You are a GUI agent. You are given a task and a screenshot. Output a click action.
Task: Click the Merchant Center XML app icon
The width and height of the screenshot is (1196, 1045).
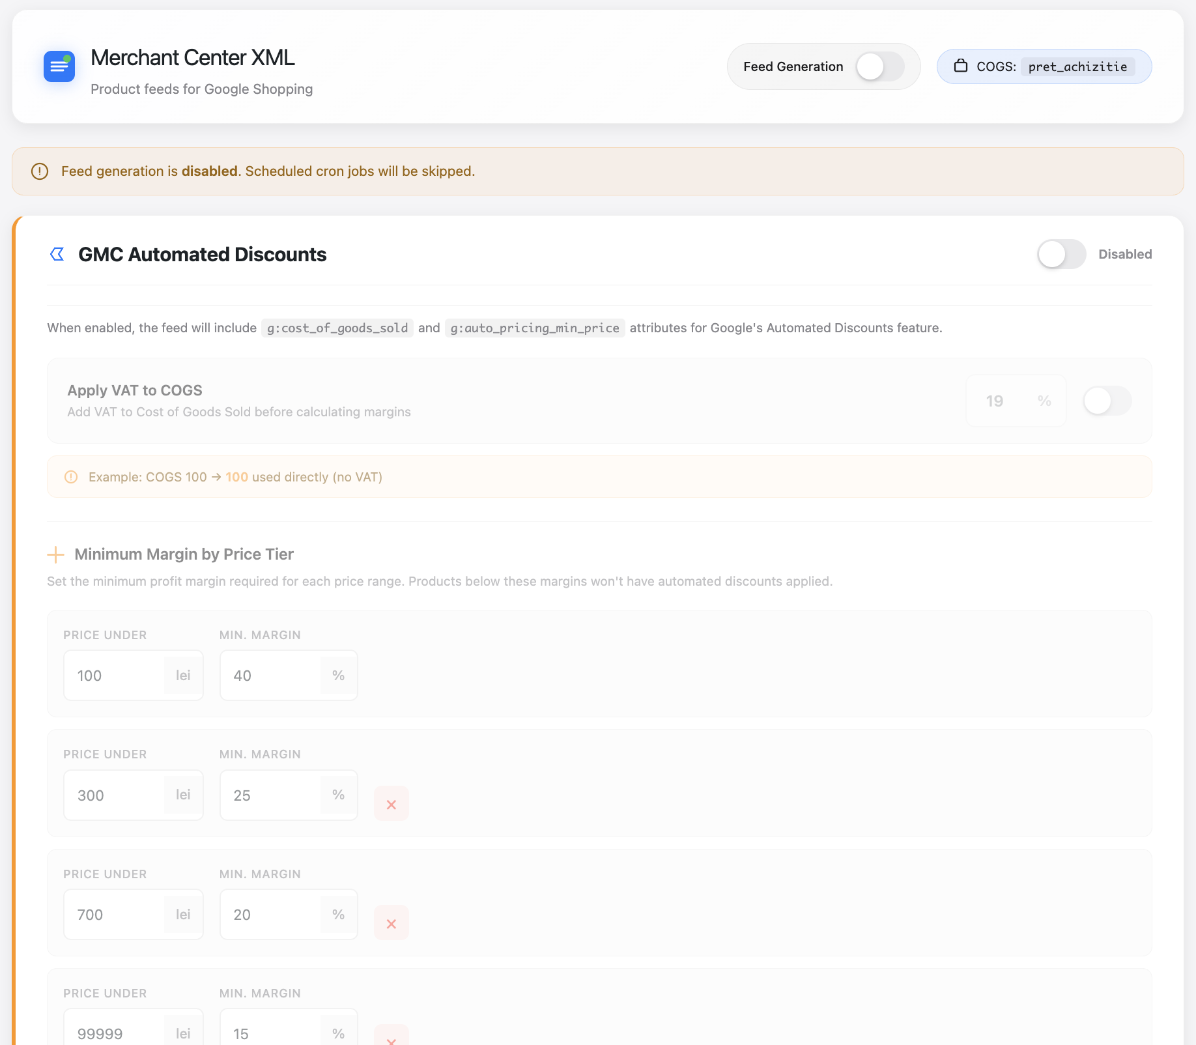click(x=59, y=66)
